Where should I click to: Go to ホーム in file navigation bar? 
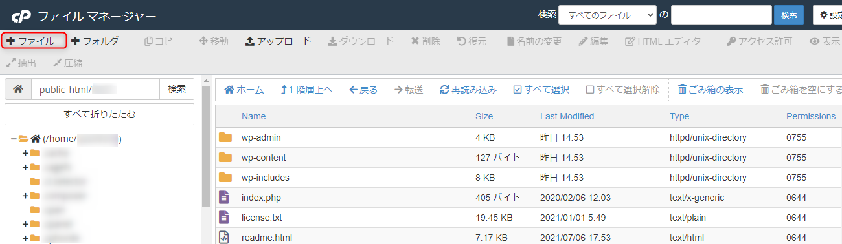pos(244,90)
